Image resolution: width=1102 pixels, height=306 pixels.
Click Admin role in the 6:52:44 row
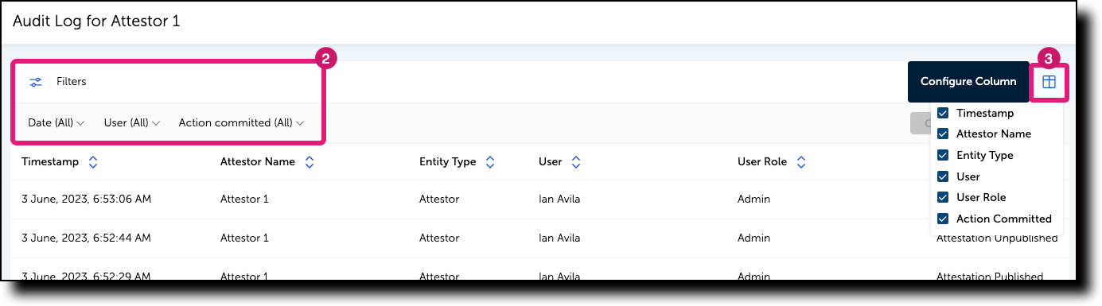753,238
